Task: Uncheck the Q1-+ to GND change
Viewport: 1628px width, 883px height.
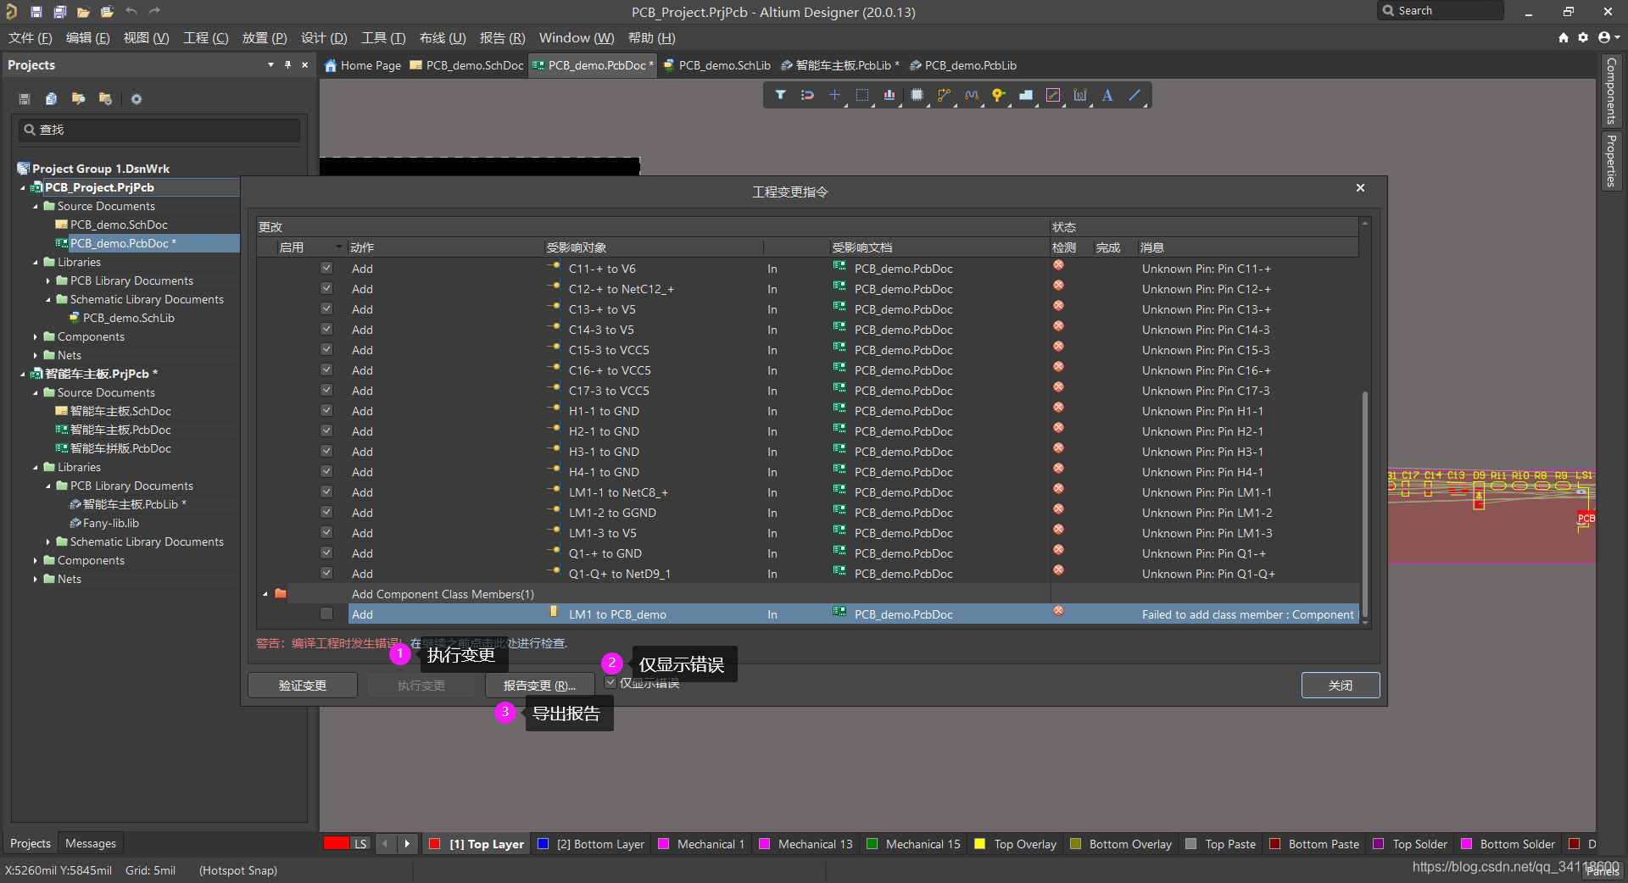Action: [326, 553]
